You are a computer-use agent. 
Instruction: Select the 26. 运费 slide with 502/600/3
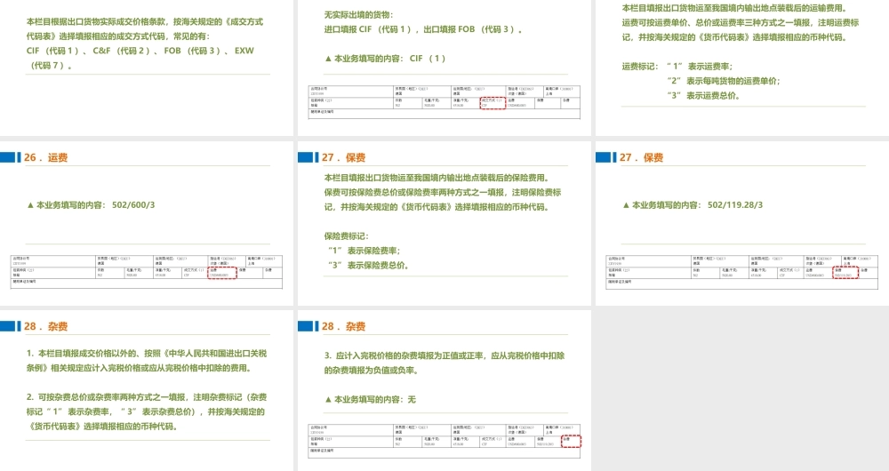click(x=147, y=223)
